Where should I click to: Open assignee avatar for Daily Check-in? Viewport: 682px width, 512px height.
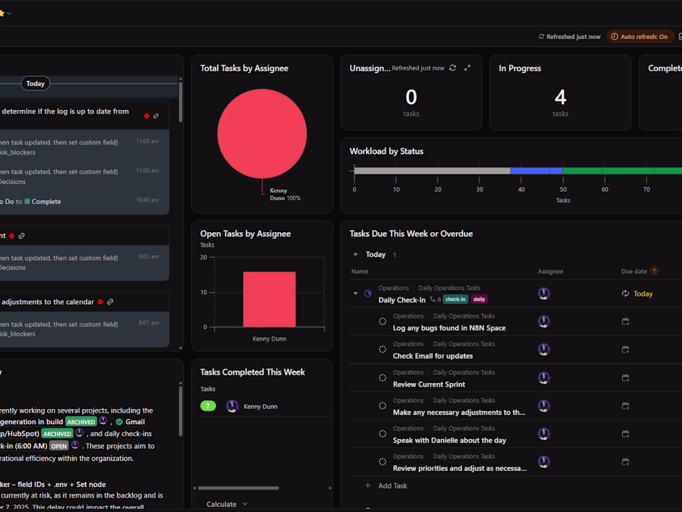544,294
